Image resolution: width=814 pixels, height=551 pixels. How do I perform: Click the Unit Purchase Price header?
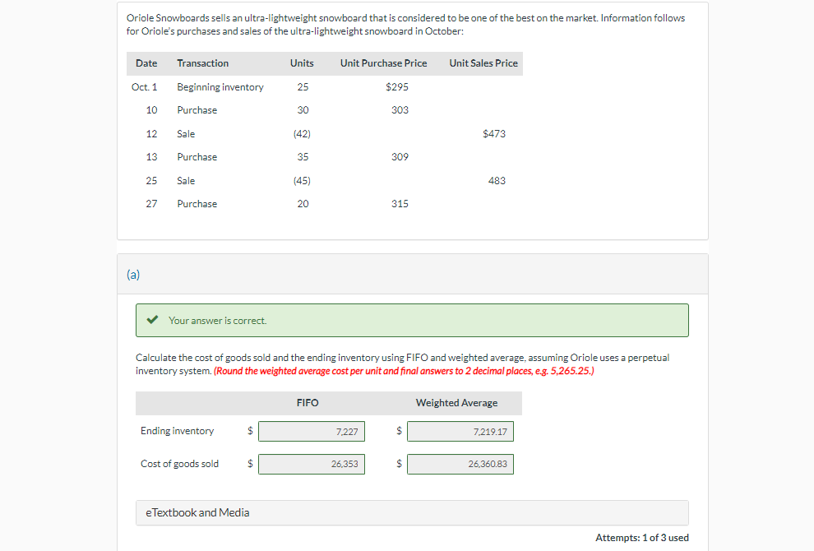[383, 63]
